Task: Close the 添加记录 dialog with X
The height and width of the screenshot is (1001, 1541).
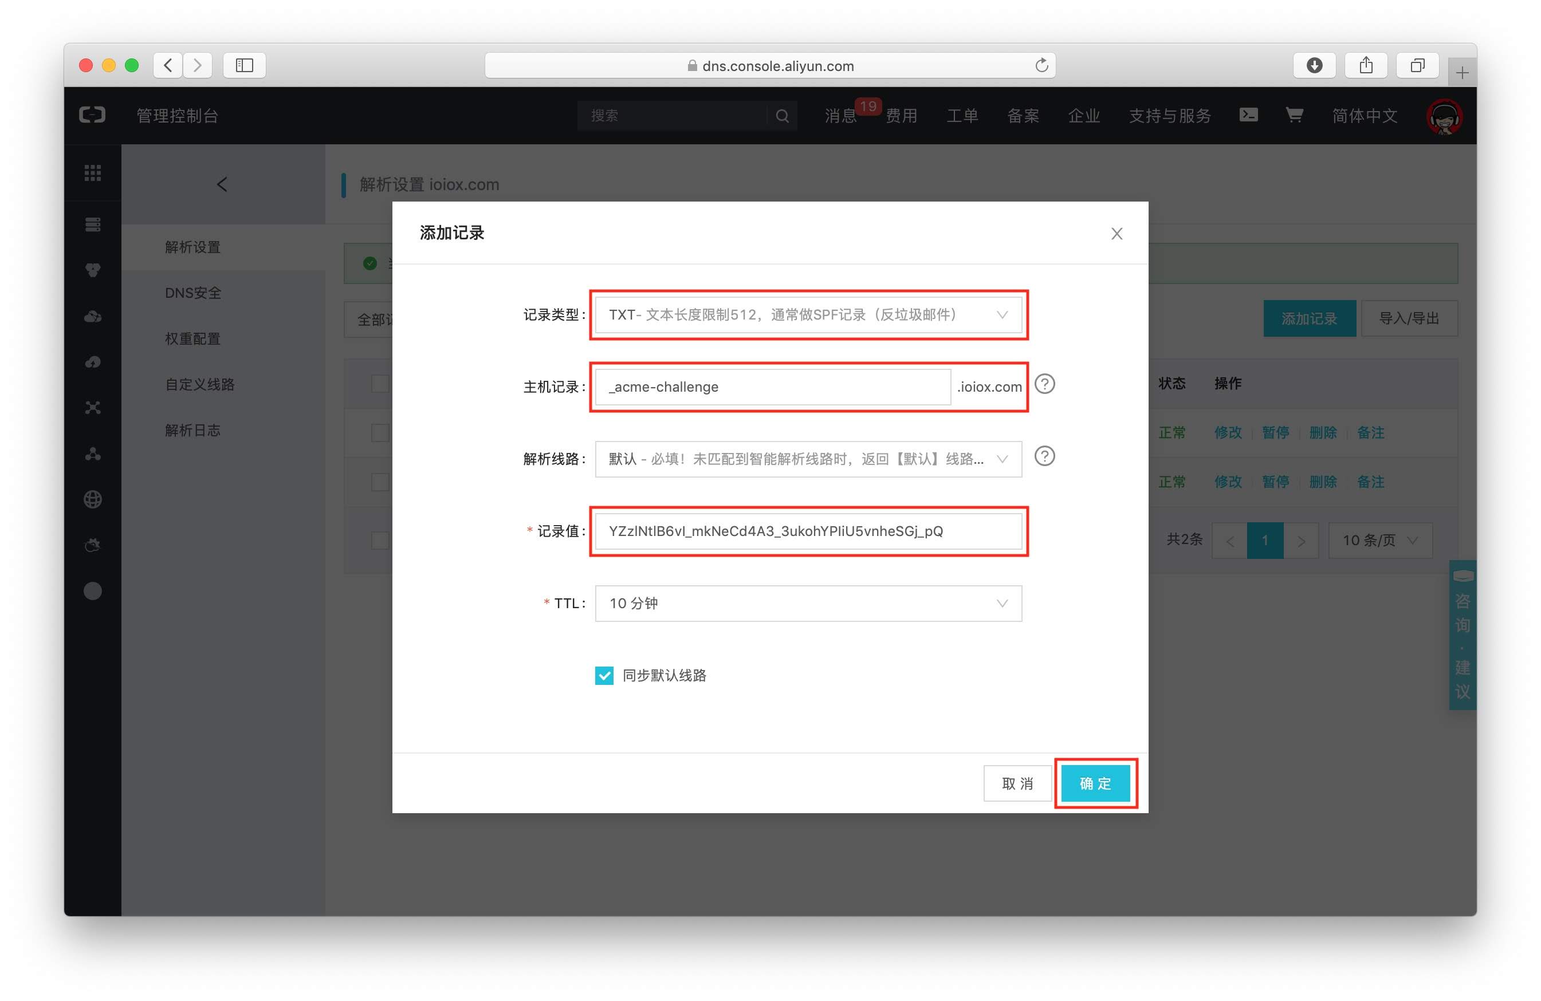Action: coord(1117,234)
